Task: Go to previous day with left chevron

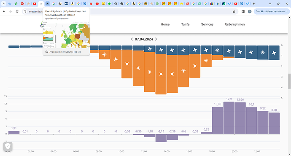Action: coord(132,39)
